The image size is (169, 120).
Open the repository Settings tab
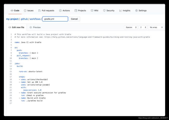coord(141,11)
